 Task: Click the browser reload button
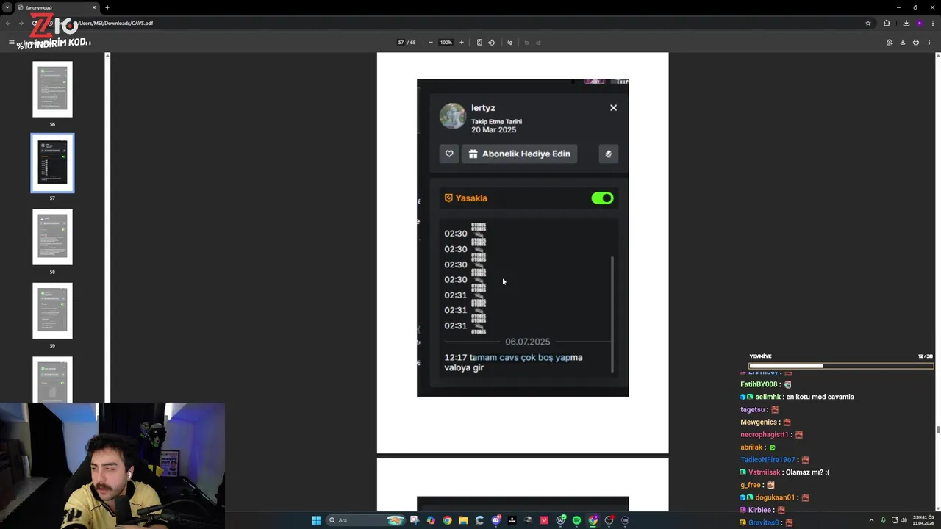(34, 23)
